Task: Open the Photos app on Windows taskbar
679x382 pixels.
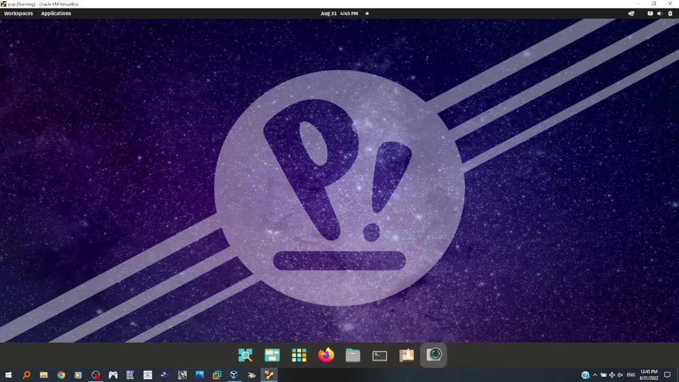Action: [199, 375]
